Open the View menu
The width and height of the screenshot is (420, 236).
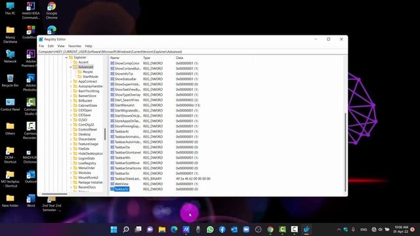tap(61, 46)
